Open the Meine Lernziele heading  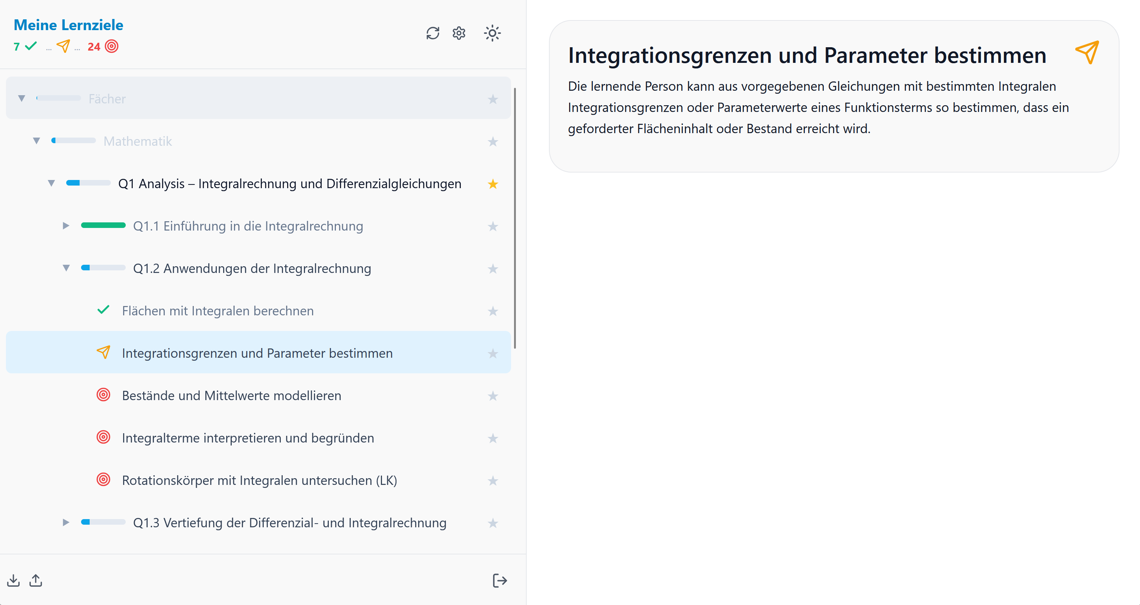pos(68,25)
